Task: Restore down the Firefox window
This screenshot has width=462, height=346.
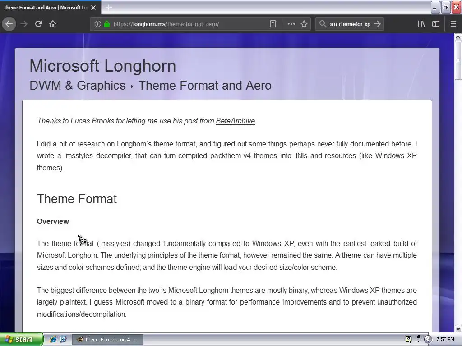Action: point(446,7)
